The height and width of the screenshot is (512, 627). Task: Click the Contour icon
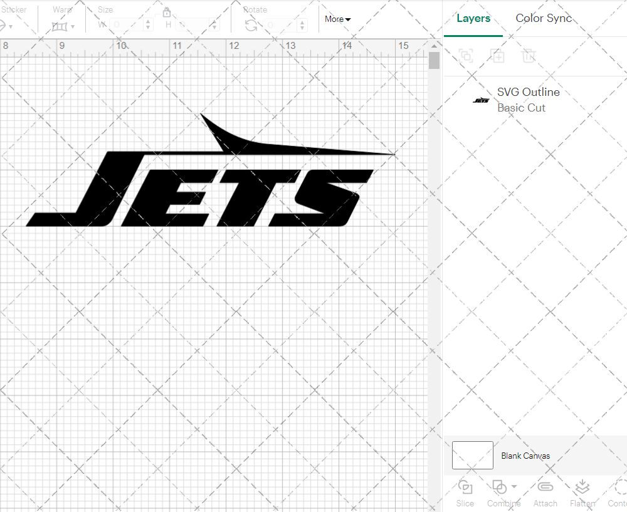620,488
